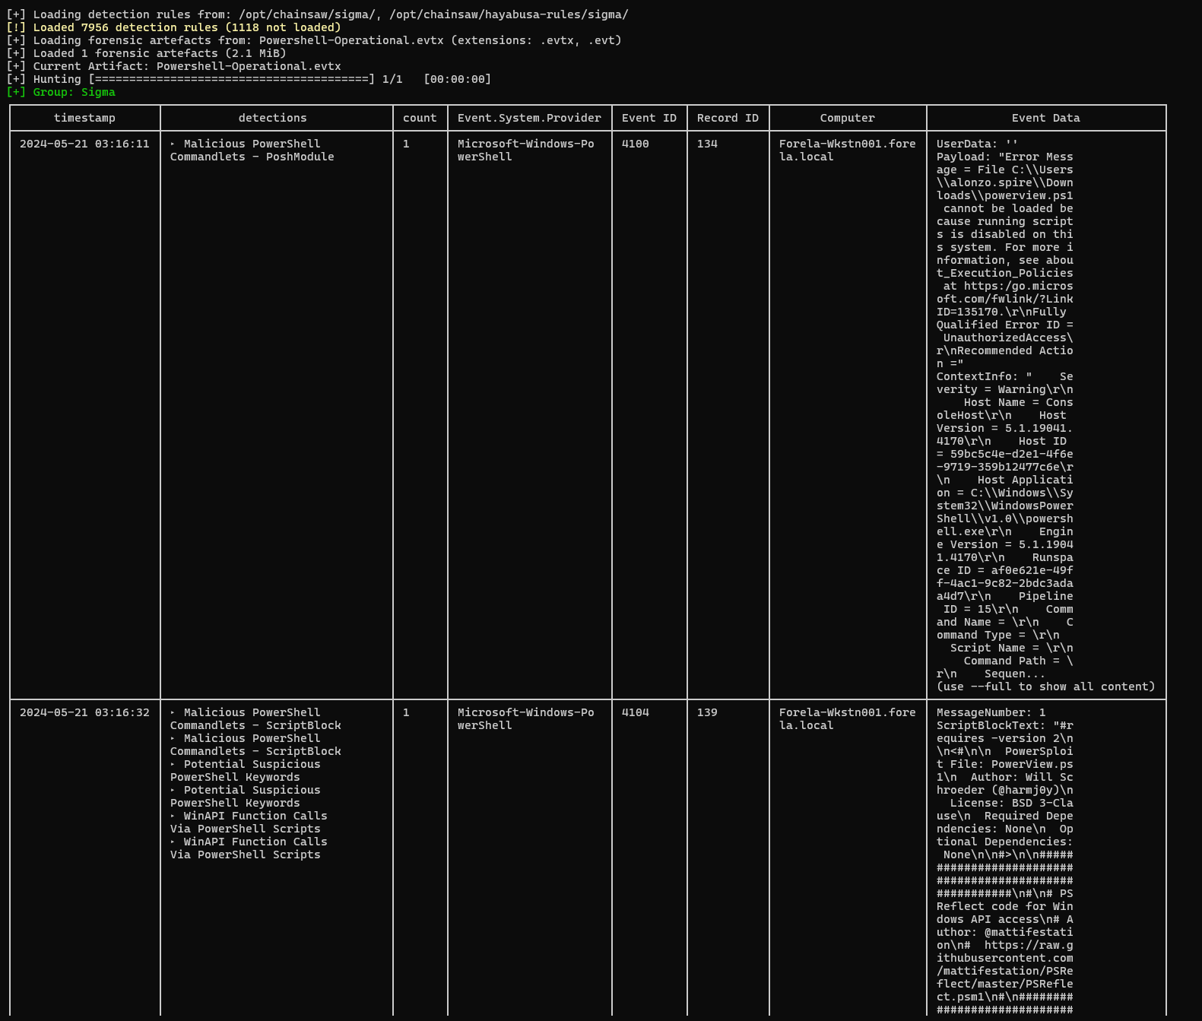Click the 03:16:11 timestamp cell
1202x1021 pixels.
(x=84, y=144)
